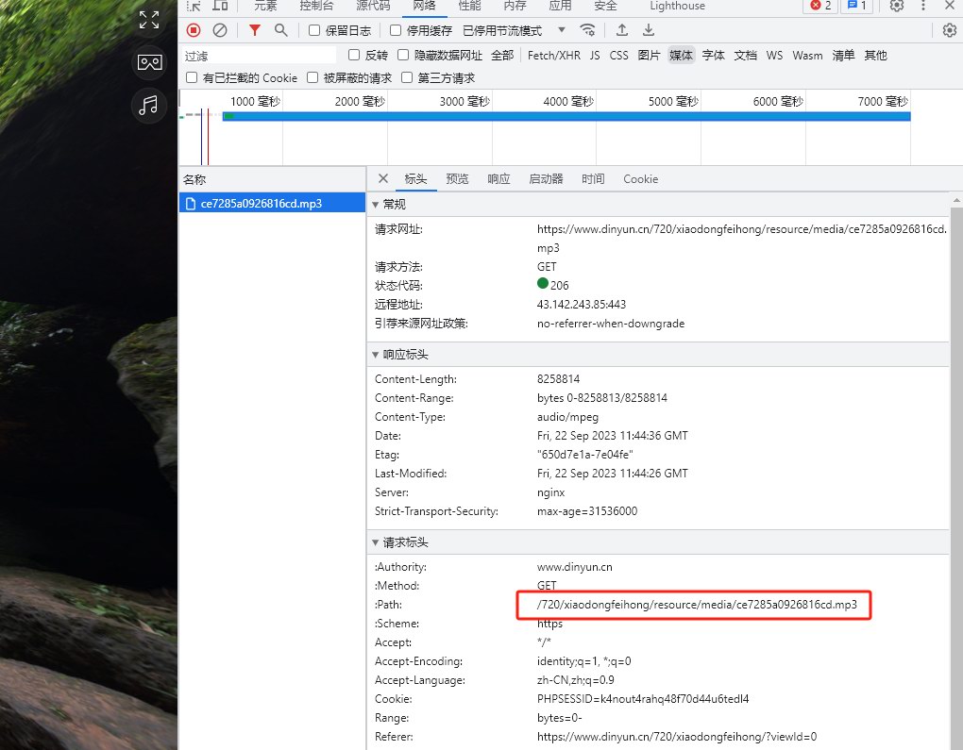The width and height of the screenshot is (963, 750).
Task: Open network conditions via the wifi icon
Action: [x=588, y=29]
